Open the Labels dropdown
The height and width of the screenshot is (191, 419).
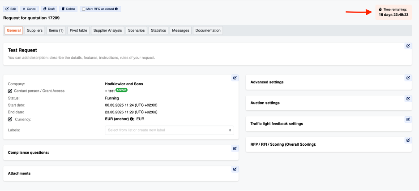(169, 130)
